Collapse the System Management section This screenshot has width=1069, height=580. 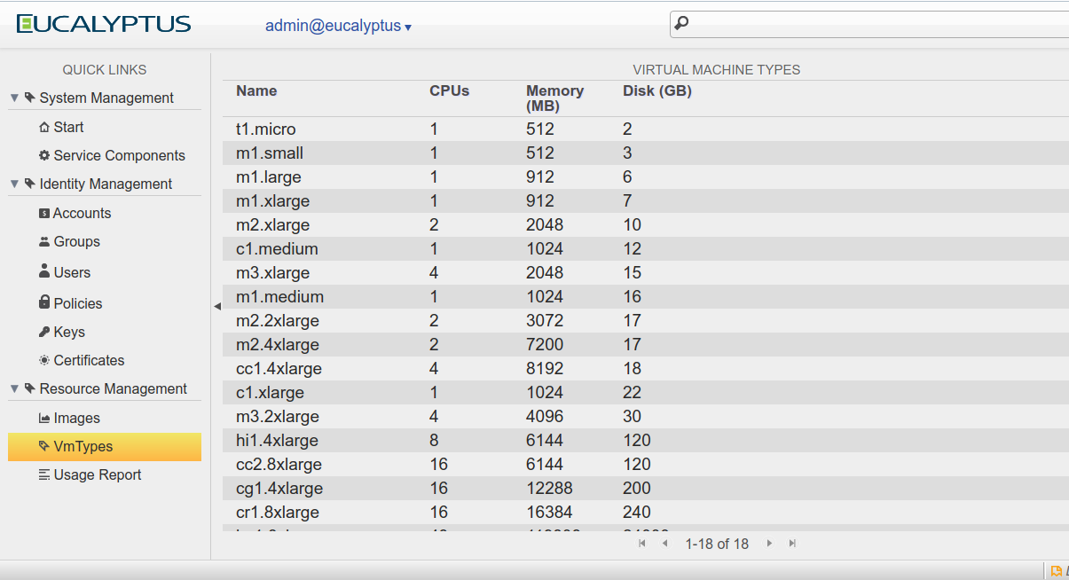(15, 98)
